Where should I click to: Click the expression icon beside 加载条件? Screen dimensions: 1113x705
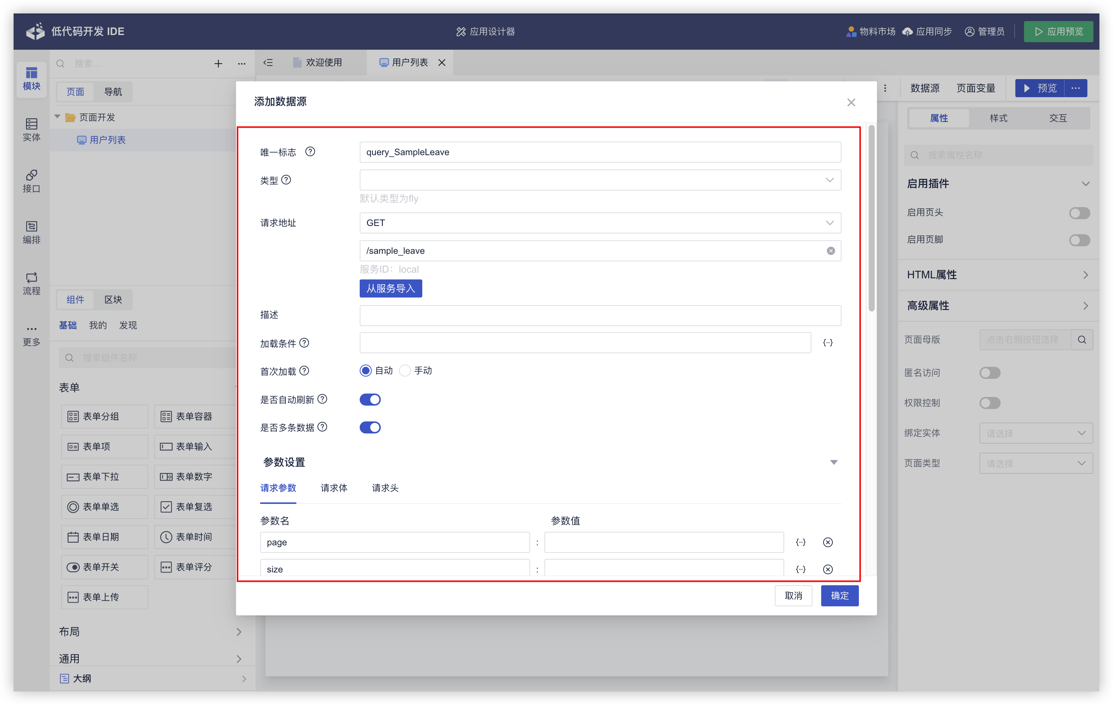click(x=827, y=343)
